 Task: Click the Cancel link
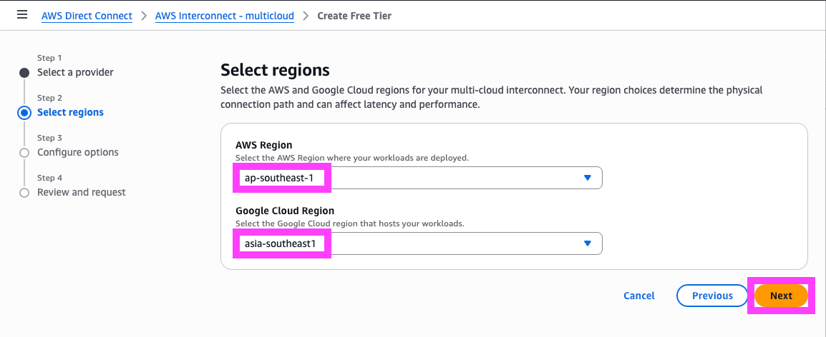coord(639,296)
